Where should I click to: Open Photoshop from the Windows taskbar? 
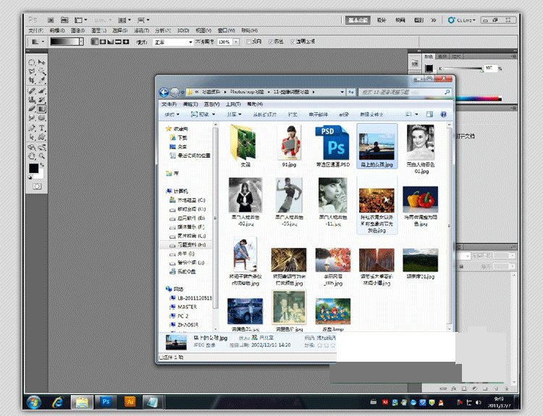[x=106, y=402]
